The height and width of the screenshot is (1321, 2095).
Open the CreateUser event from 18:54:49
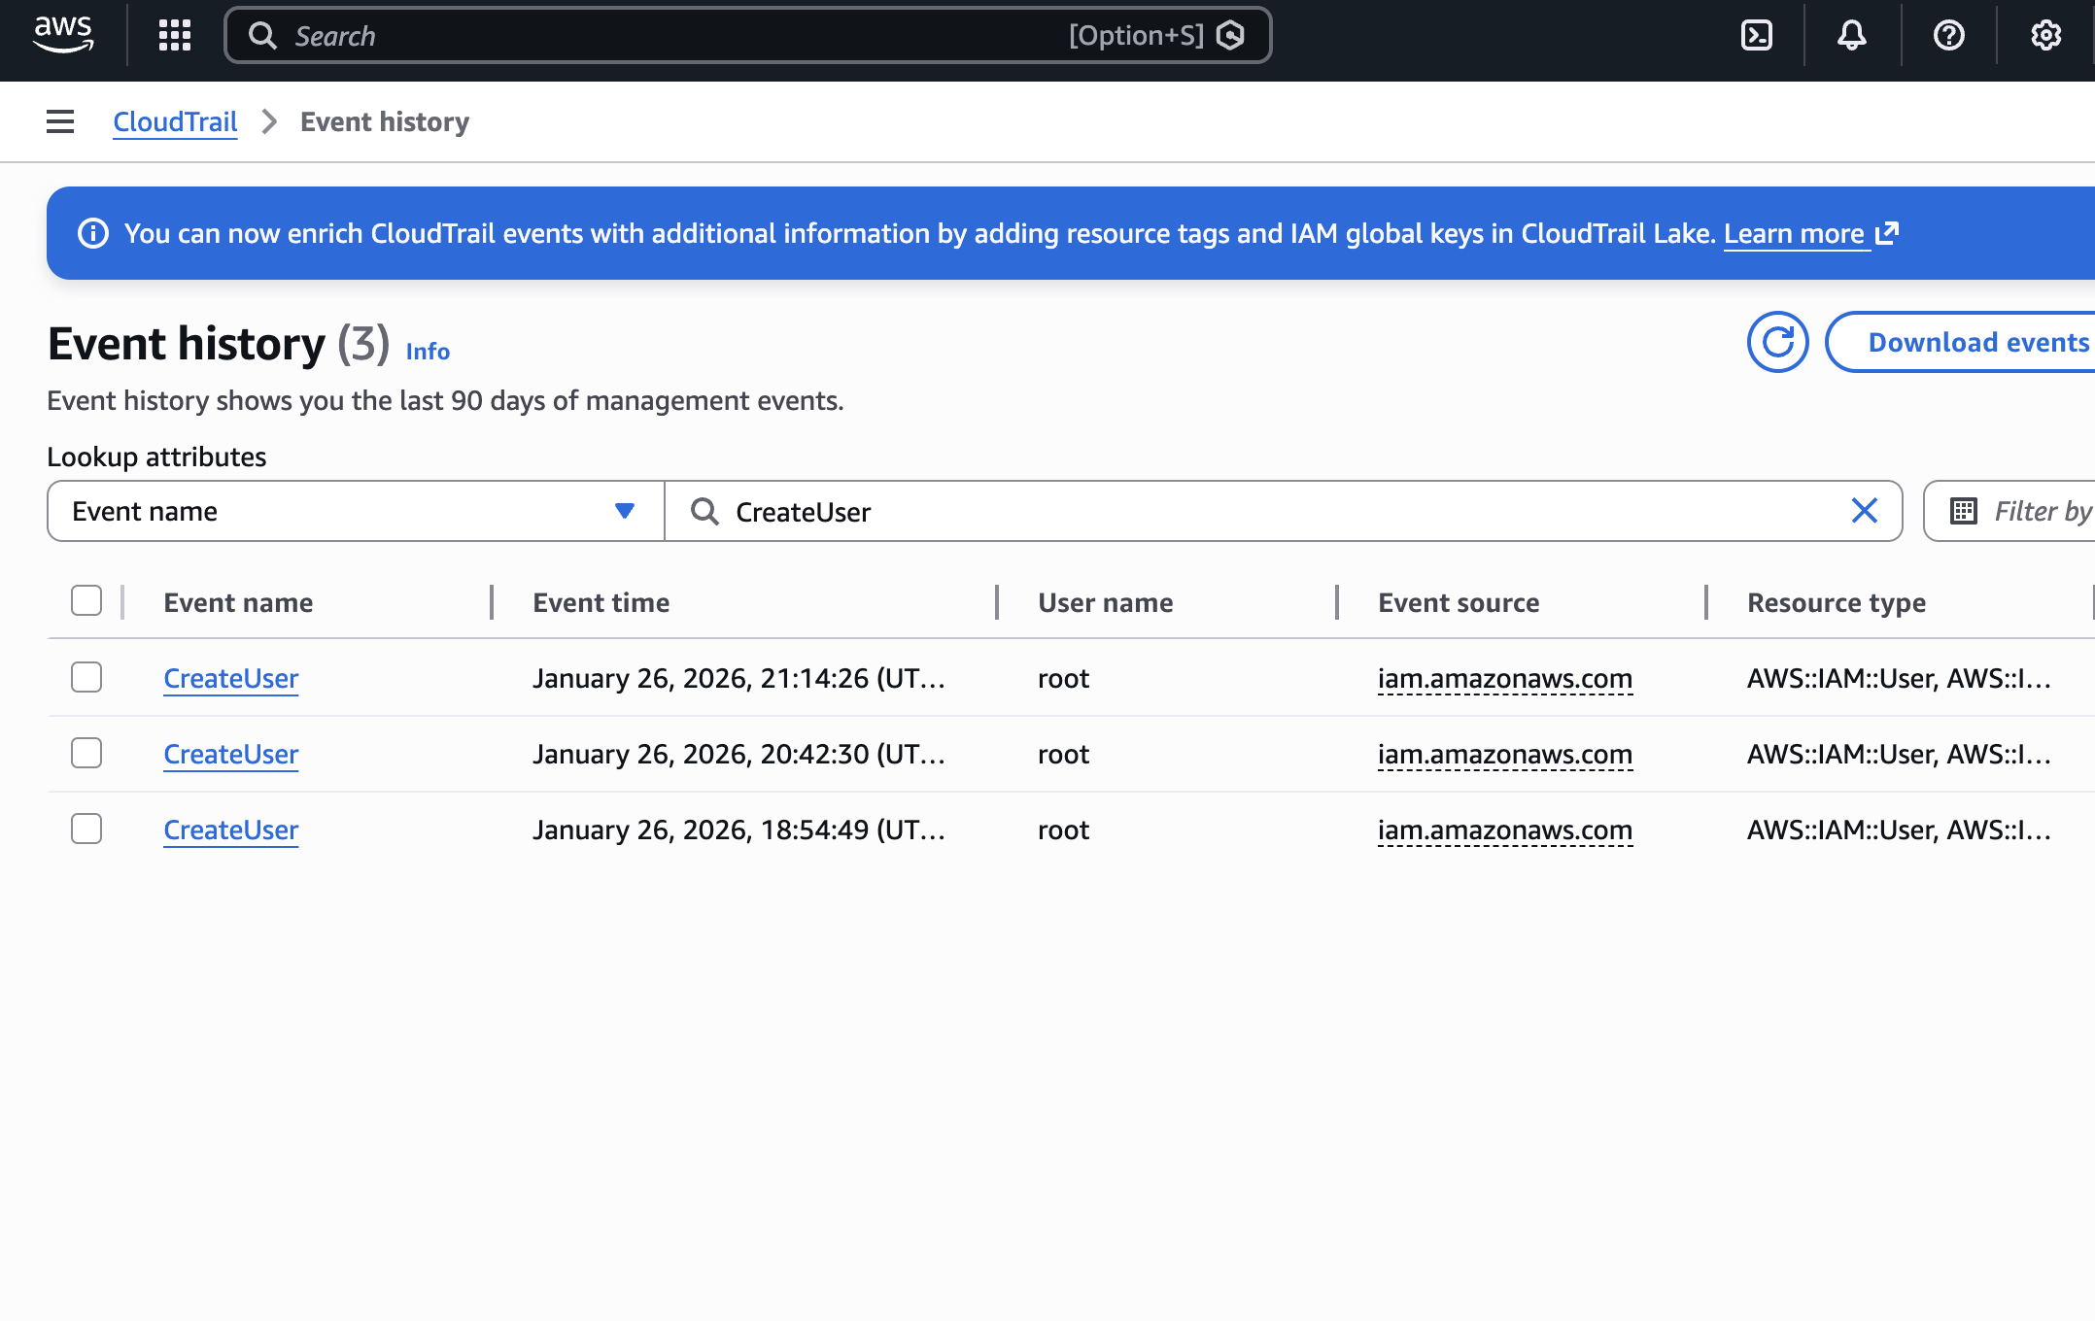tap(230, 830)
